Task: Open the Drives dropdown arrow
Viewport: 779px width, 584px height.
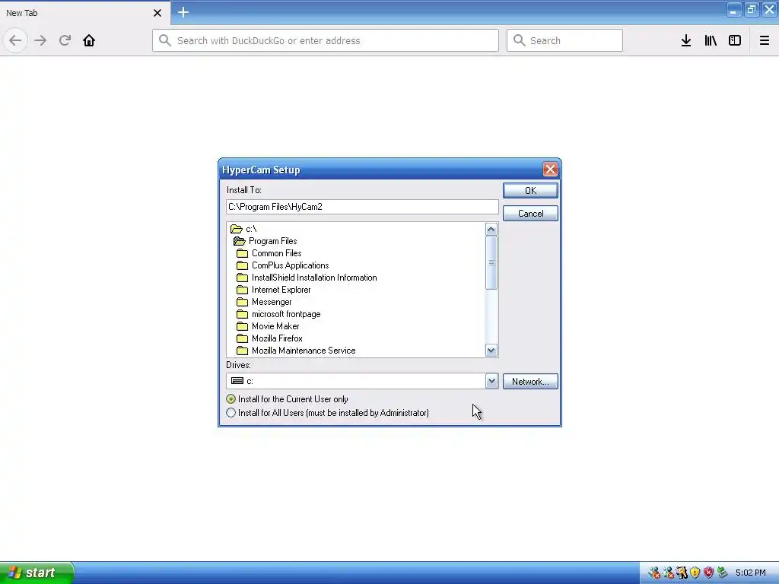Action: [x=491, y=382]
